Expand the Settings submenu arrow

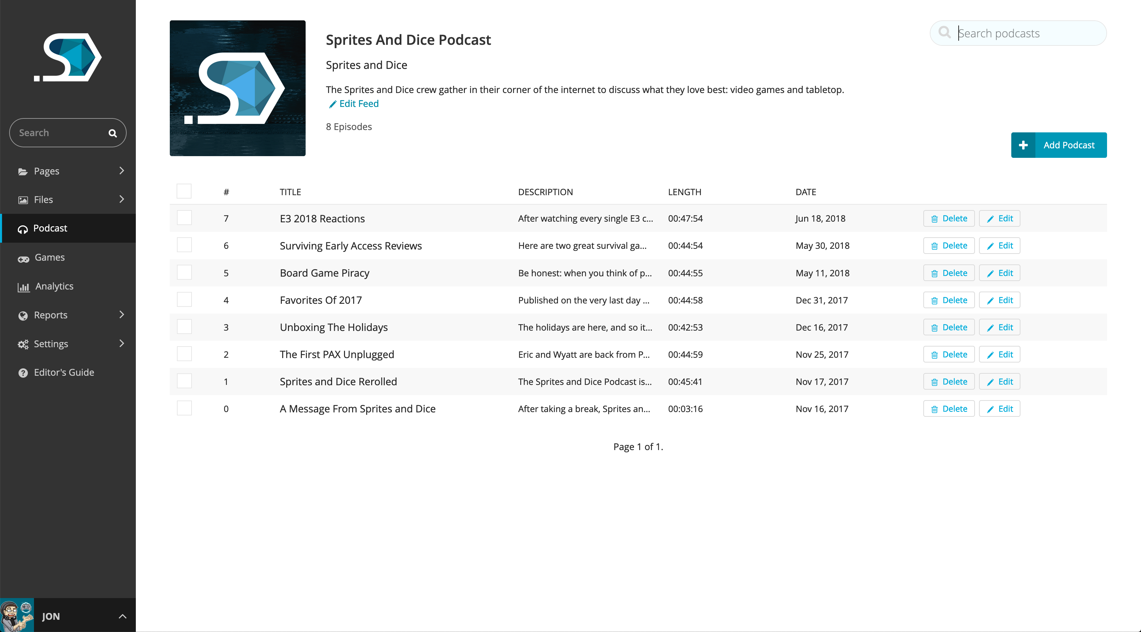(x=122, y=343)
